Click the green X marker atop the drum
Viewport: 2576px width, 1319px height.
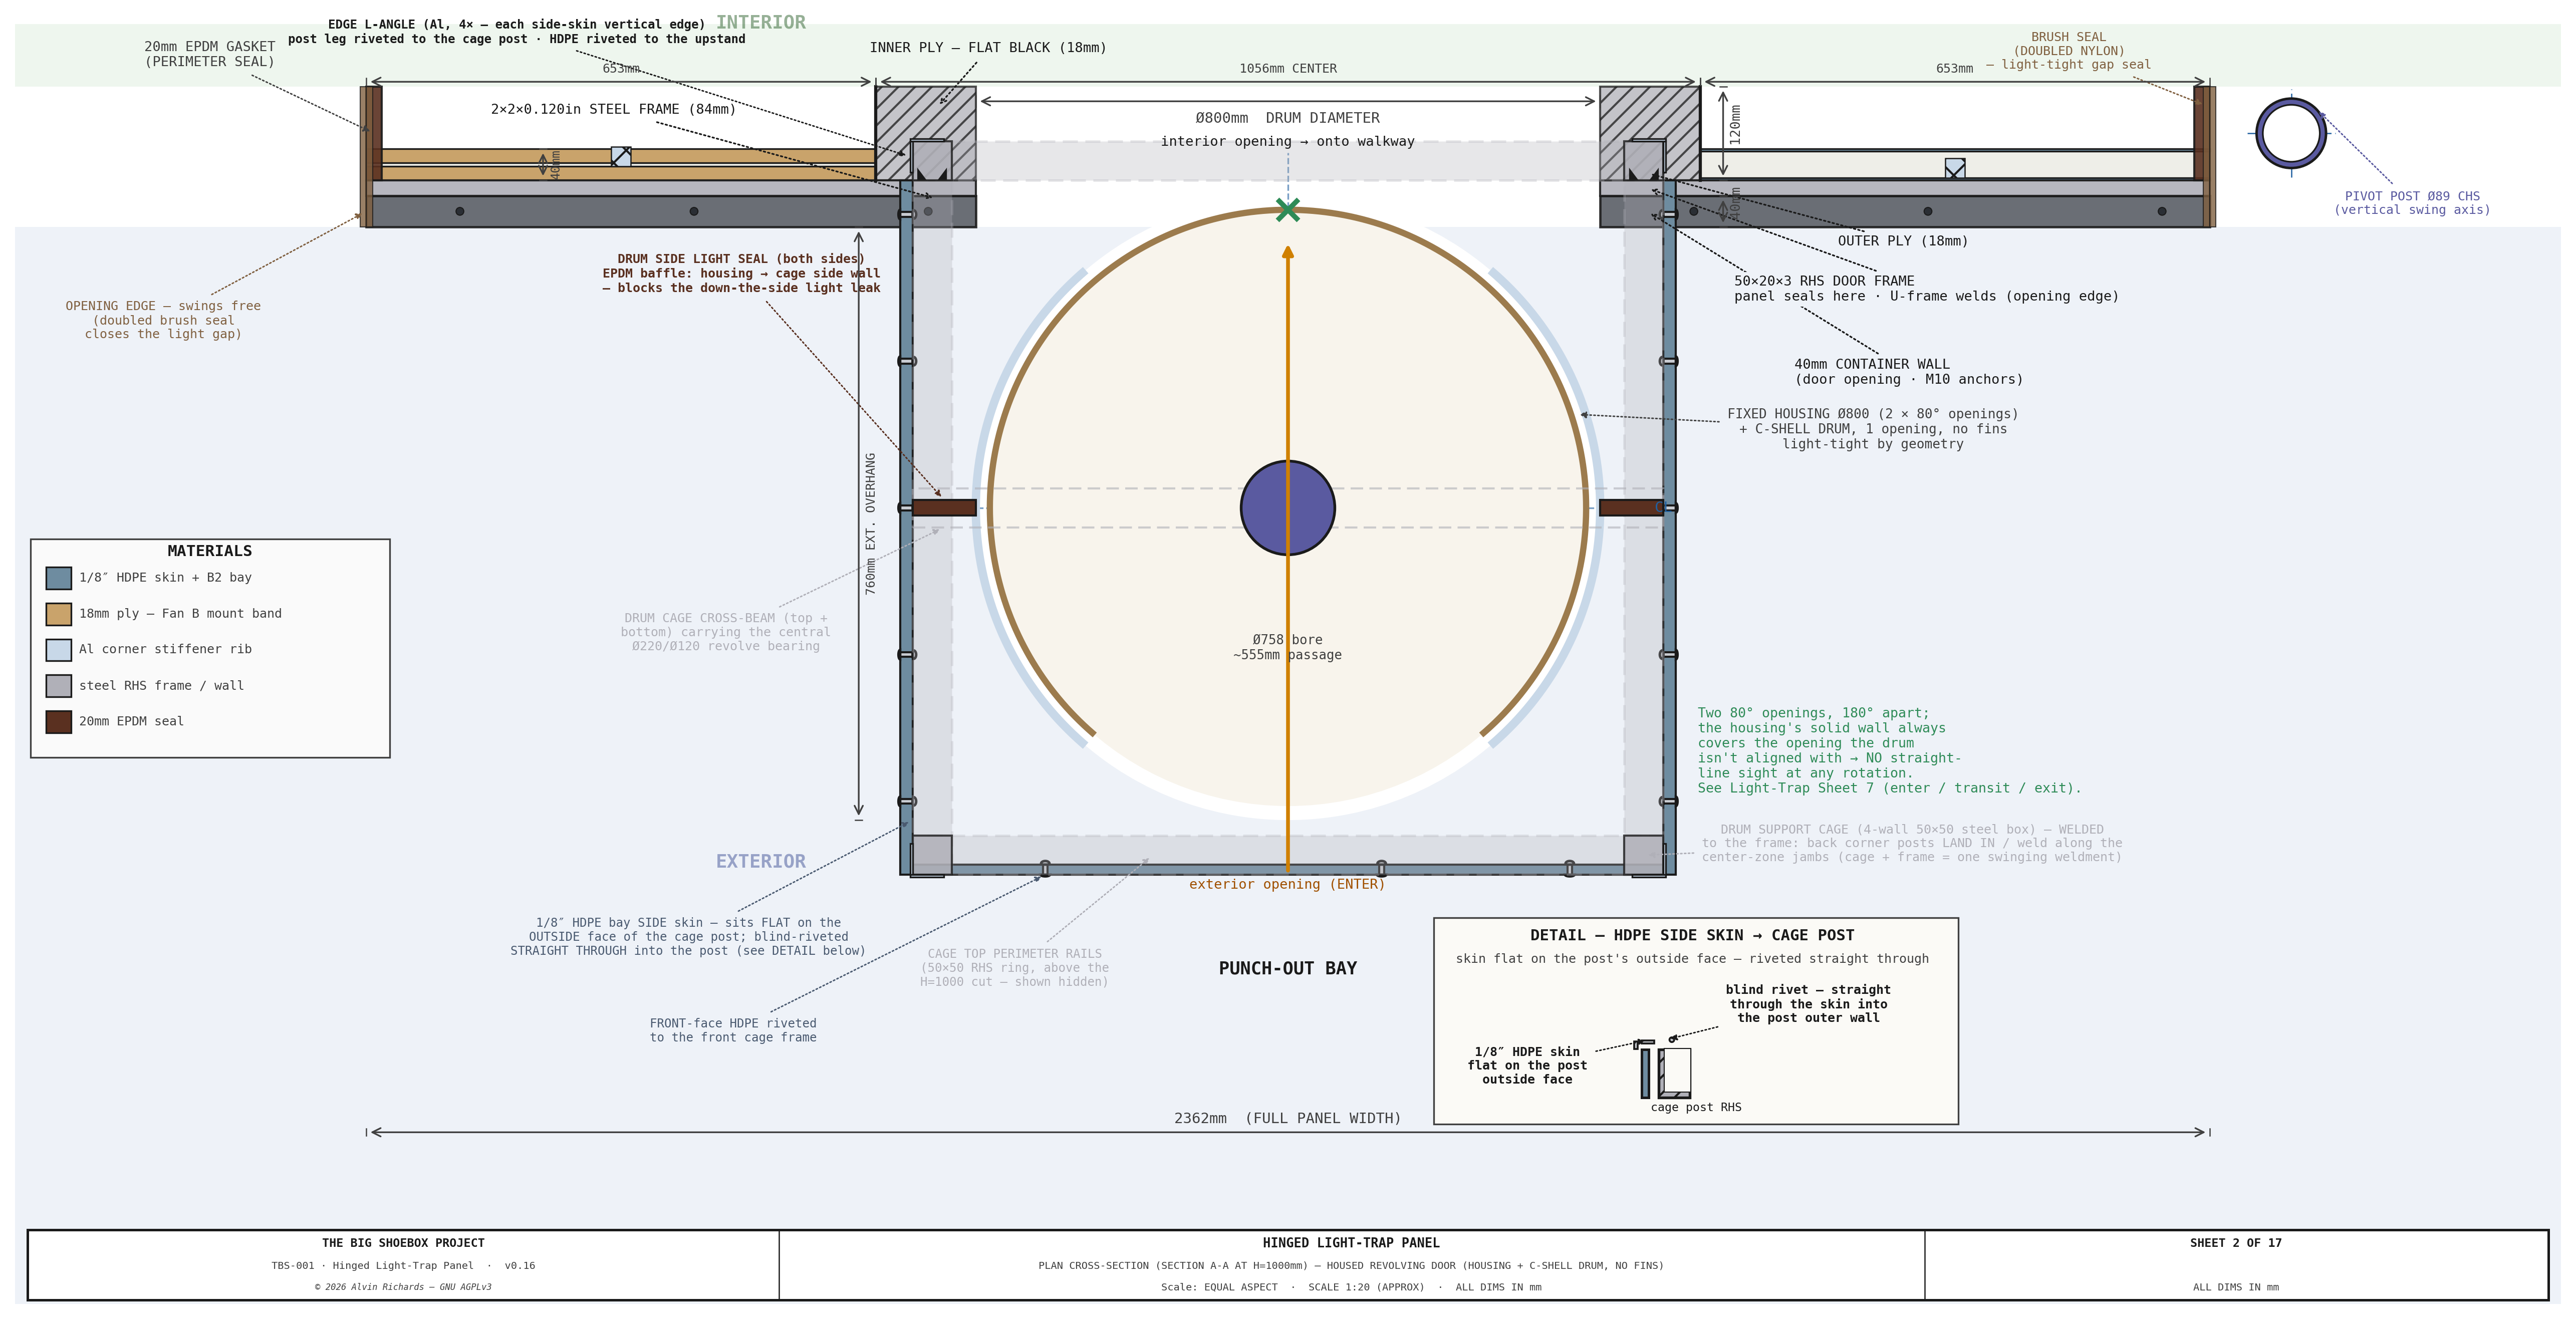[1288, 210]
